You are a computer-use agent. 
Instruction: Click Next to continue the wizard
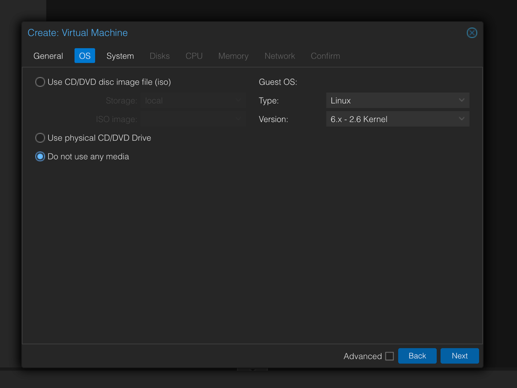pos(459,356)
